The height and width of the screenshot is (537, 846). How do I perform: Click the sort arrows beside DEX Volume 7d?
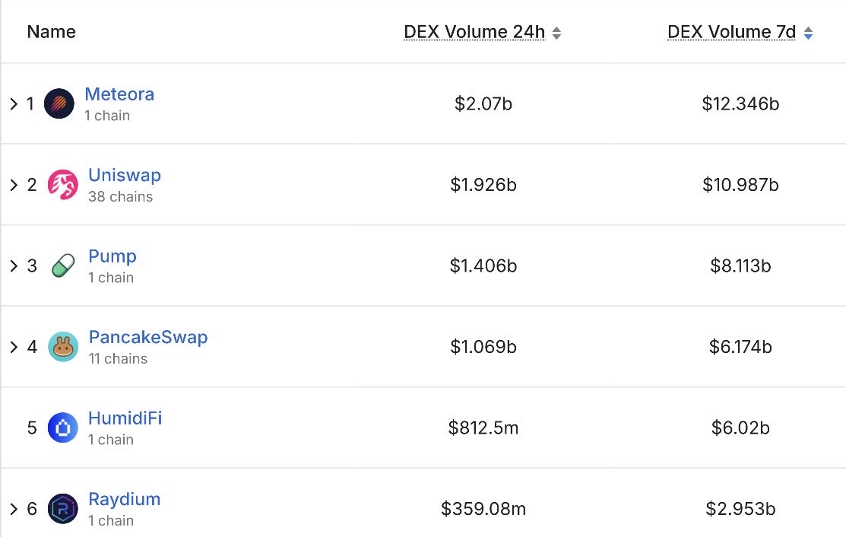[808, 31]
